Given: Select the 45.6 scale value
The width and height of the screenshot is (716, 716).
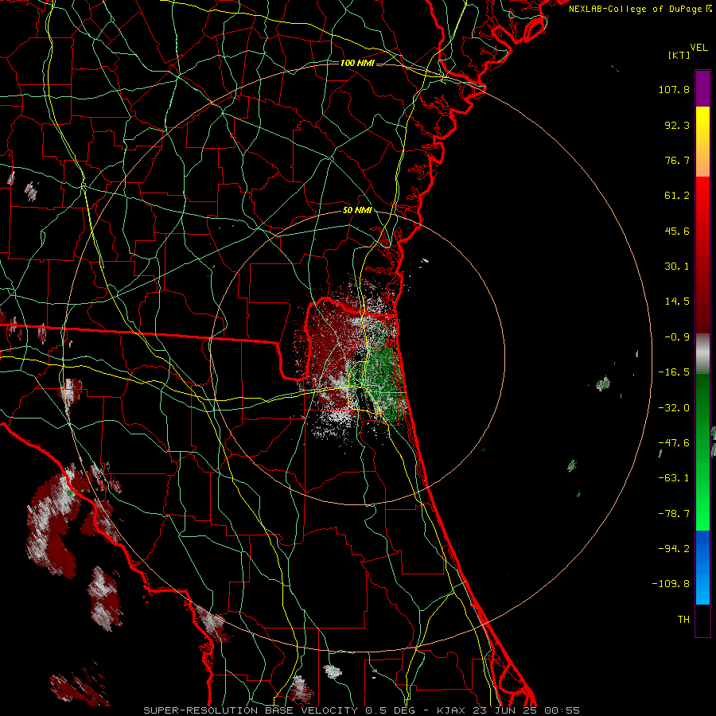Looking at the screenshot, I should (677, 231).
